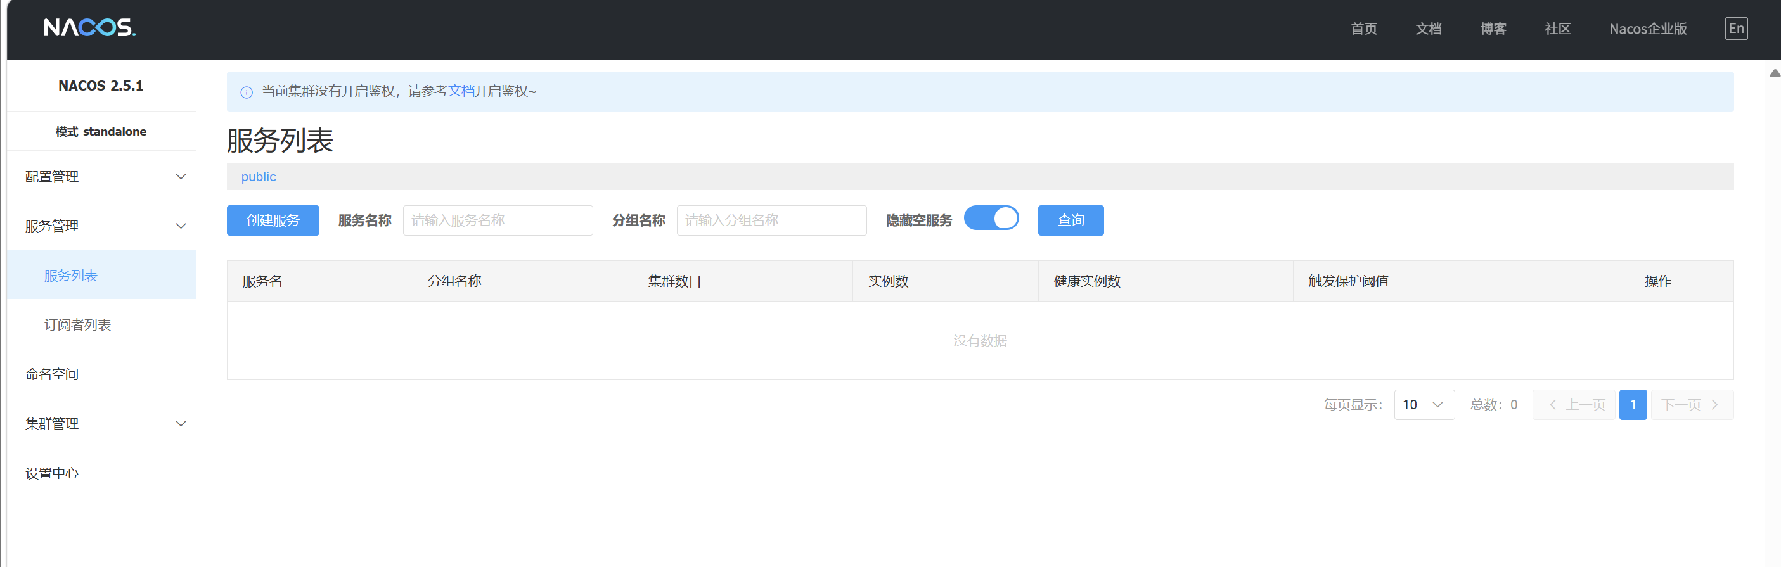
Task: Open the 文档 link in the notice
Action: coord(461,91)
